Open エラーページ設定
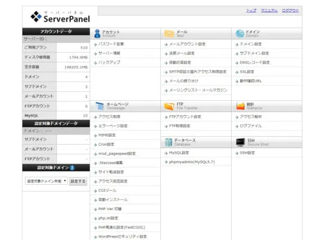323x240 pixels. 113,126
